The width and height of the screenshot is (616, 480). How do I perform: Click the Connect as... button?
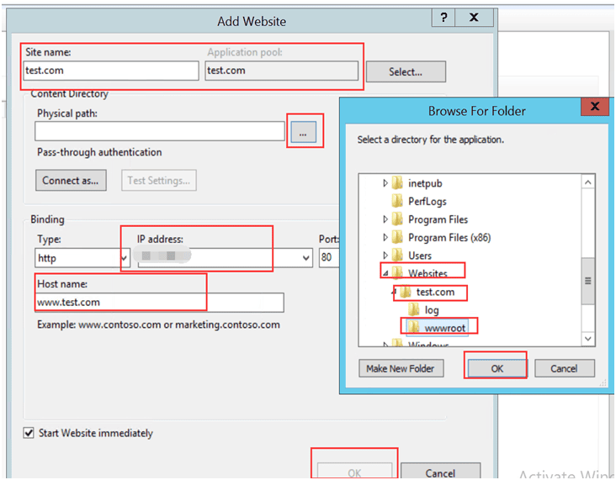[71, 180]
